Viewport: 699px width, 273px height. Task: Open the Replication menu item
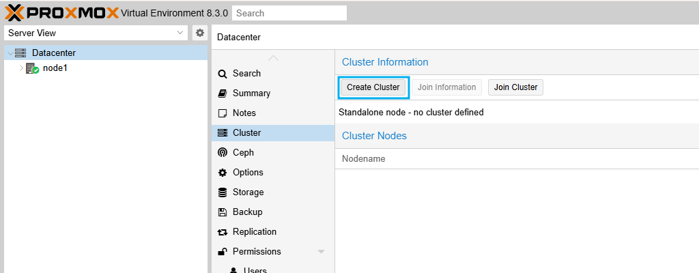273,231
